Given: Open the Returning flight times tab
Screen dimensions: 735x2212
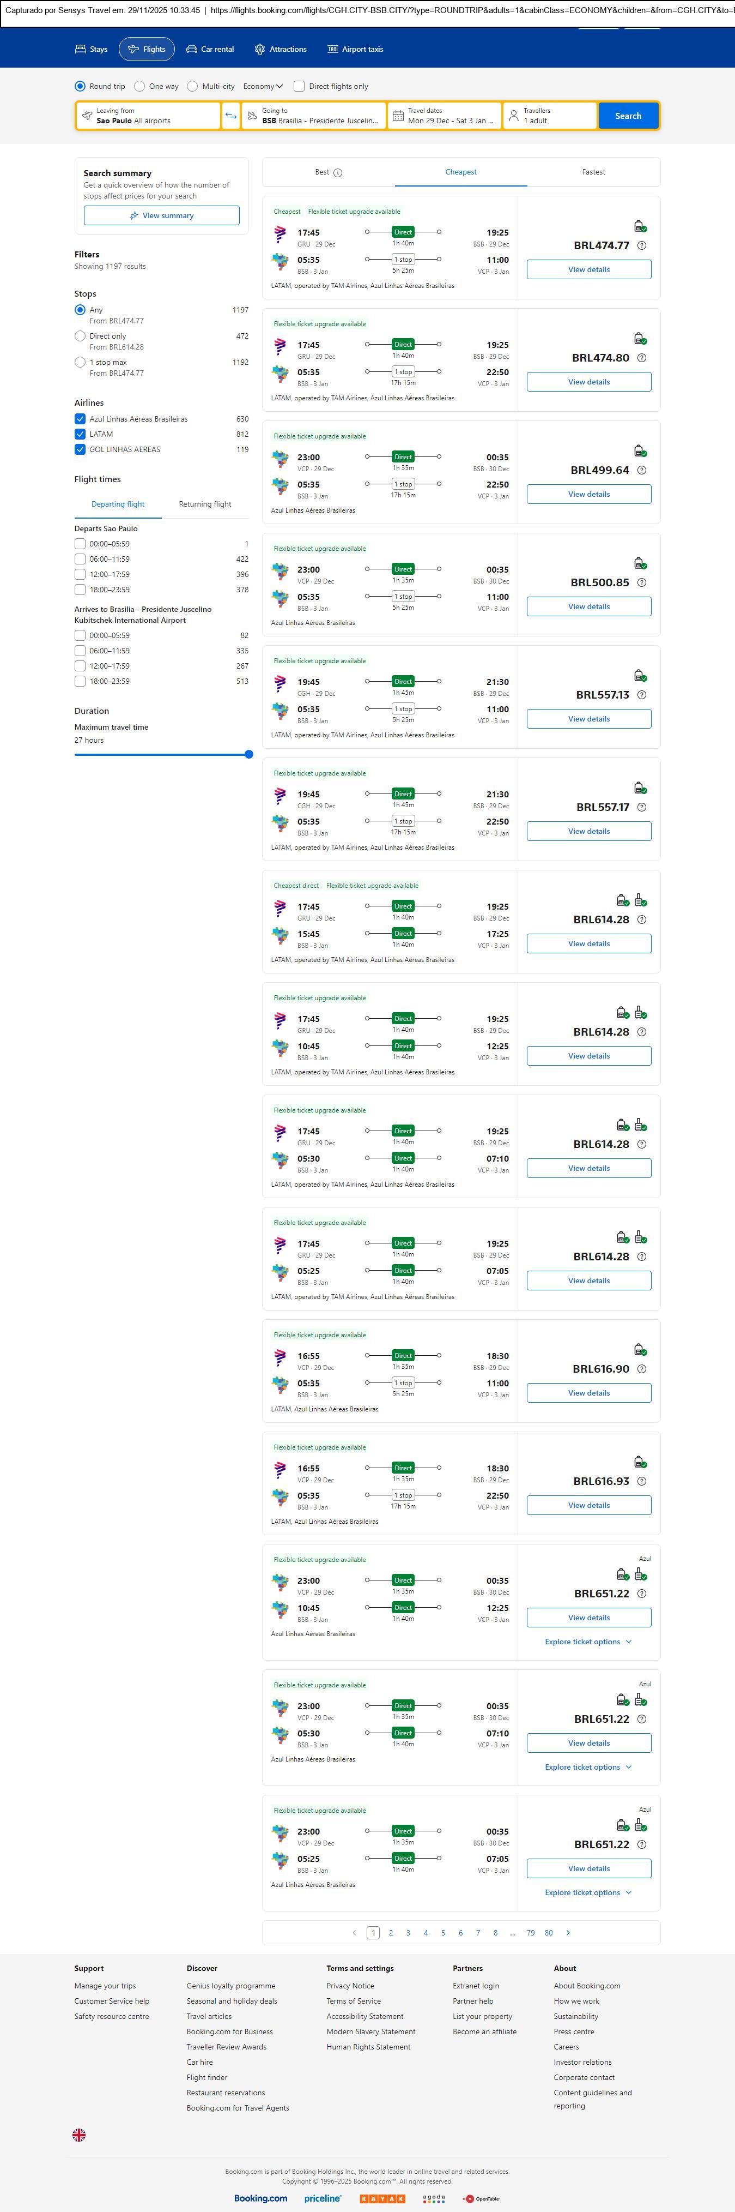Looking at the screenshot, I should tap(205, 505).
